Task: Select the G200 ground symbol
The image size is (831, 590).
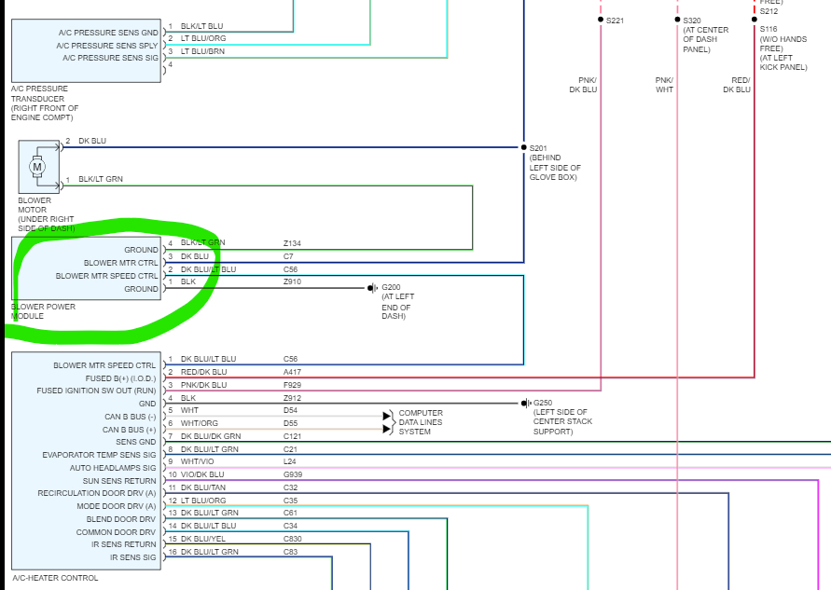Action: (x=372, y=288)
